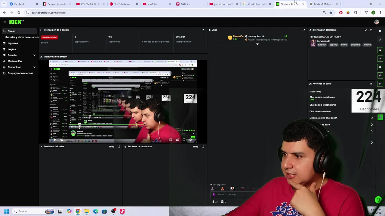
Task: Click the lightning bolt icon in right sidebar
Action: click(x=380, y=58)
